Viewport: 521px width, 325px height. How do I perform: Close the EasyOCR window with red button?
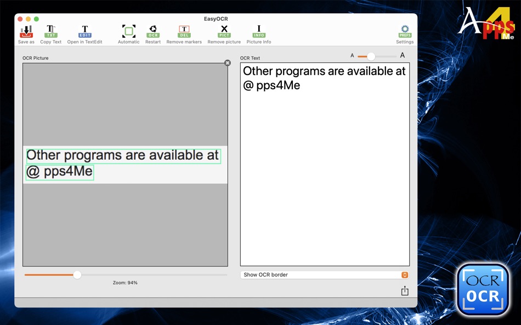coord(20,19)
